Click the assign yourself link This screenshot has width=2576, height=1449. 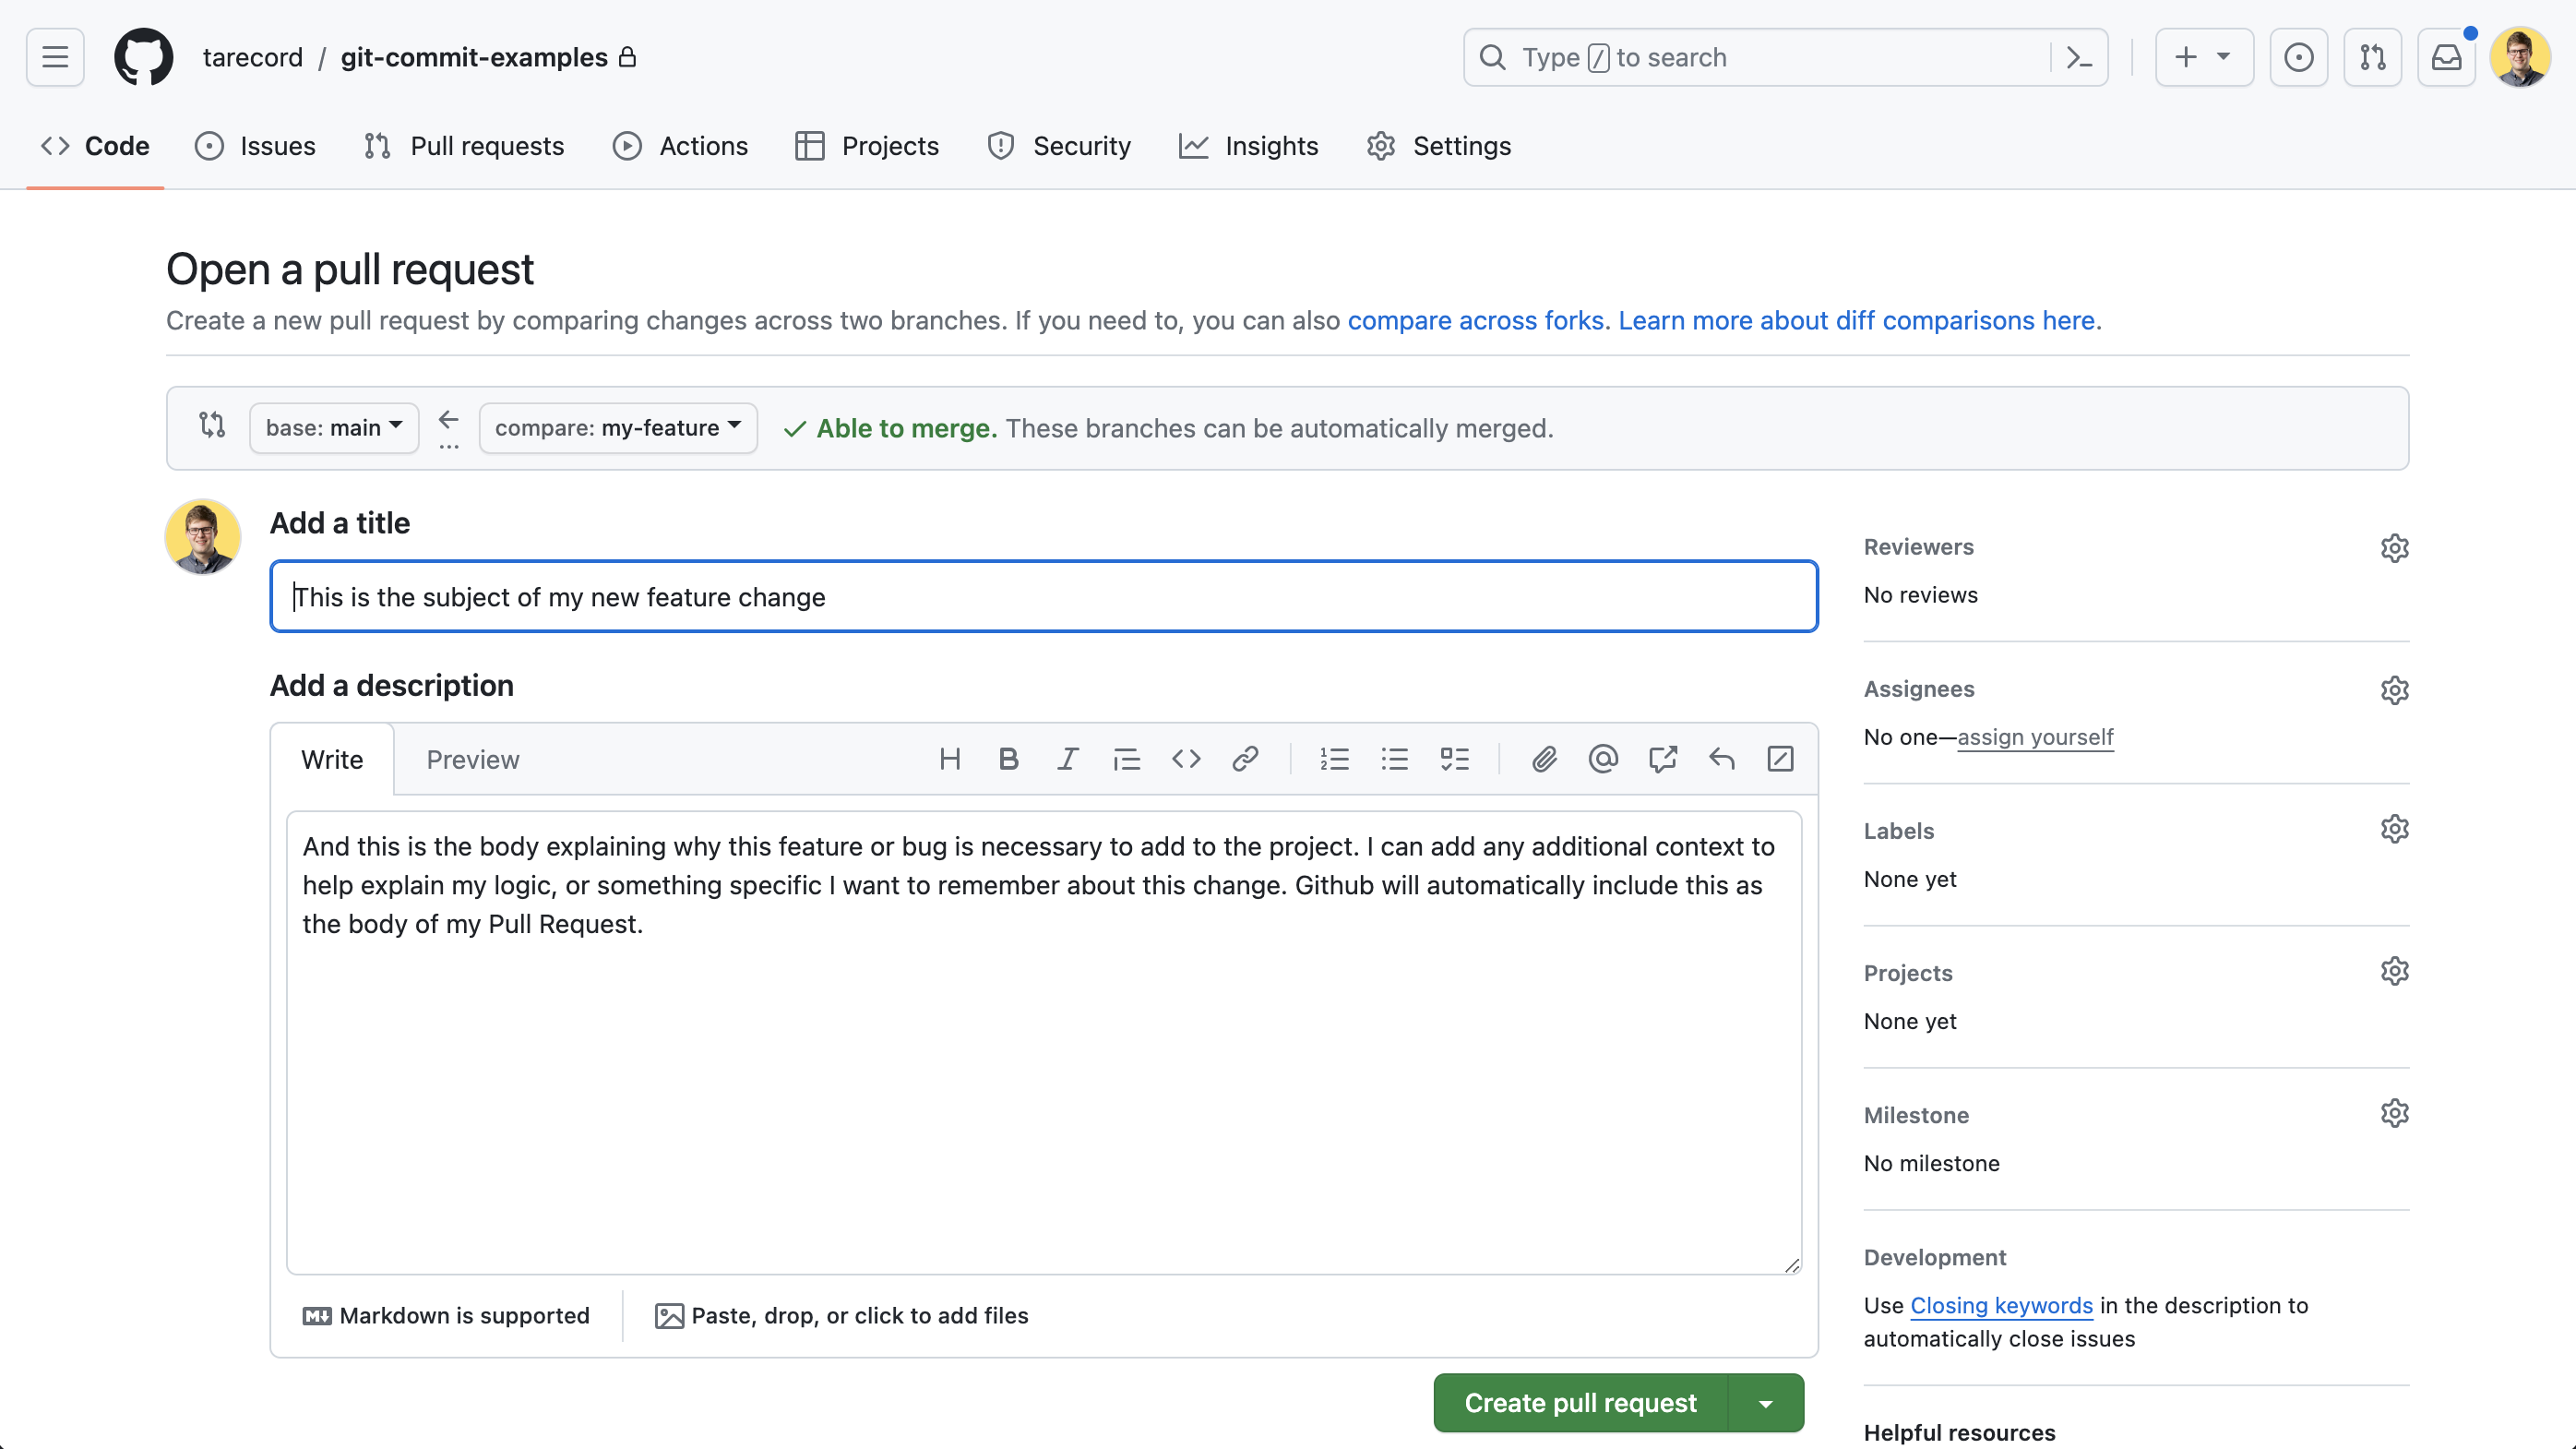coord(2035,737)
